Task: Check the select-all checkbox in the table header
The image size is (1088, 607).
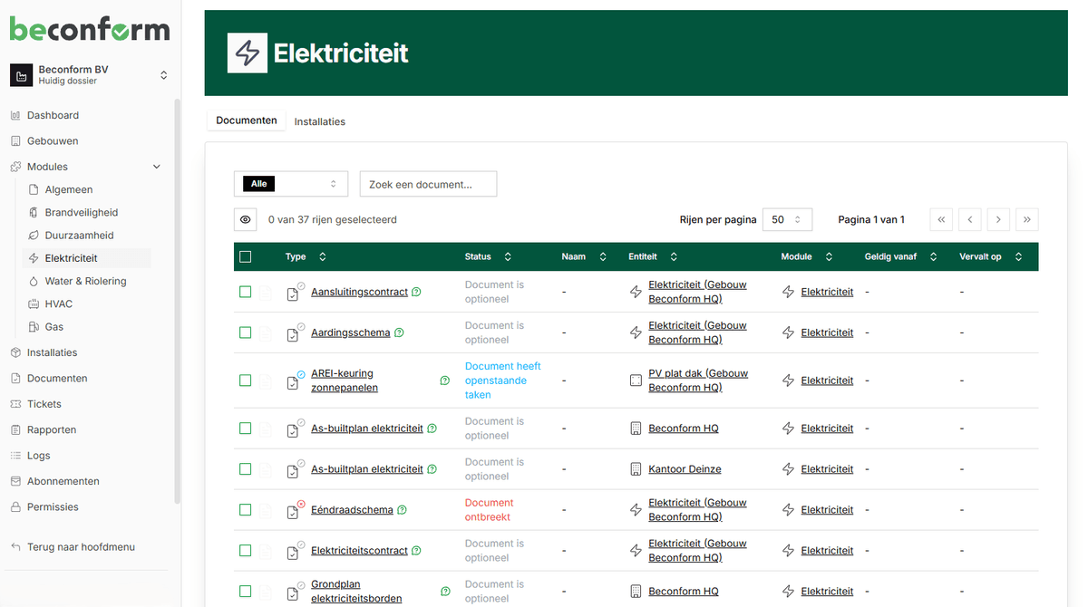Action: coord(246,257)
